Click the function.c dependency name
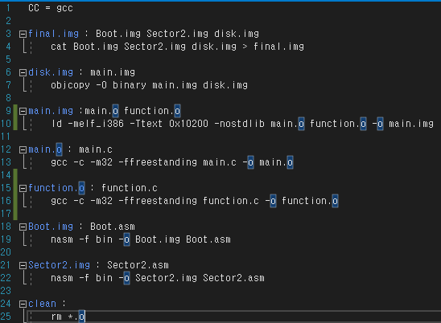 tap(130, 188)
